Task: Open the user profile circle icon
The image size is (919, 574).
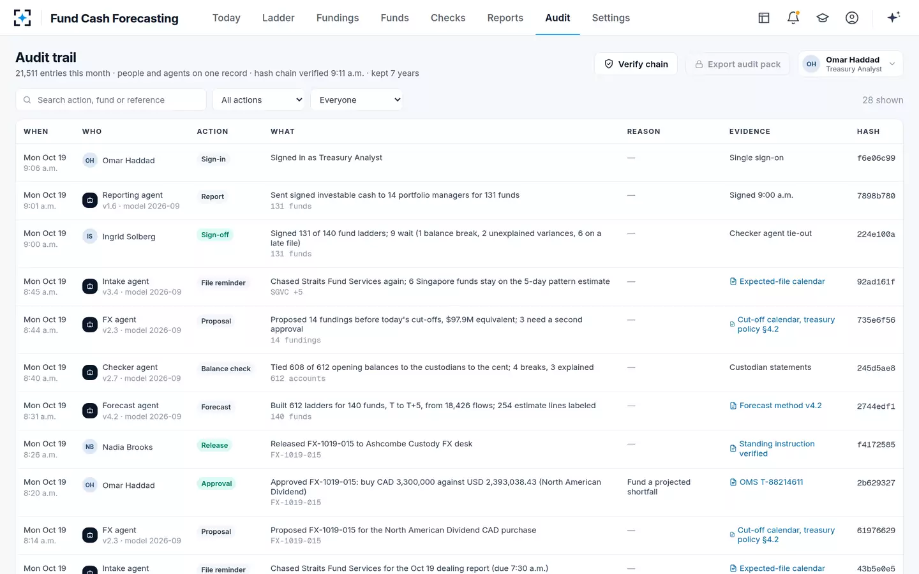Action: (852, 18)
